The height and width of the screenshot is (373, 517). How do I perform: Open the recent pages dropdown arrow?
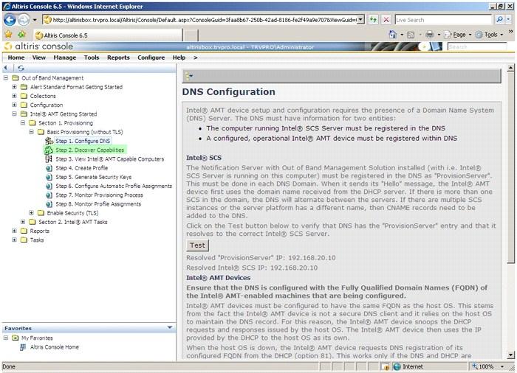pyautogui.click(x=35, y=20)
